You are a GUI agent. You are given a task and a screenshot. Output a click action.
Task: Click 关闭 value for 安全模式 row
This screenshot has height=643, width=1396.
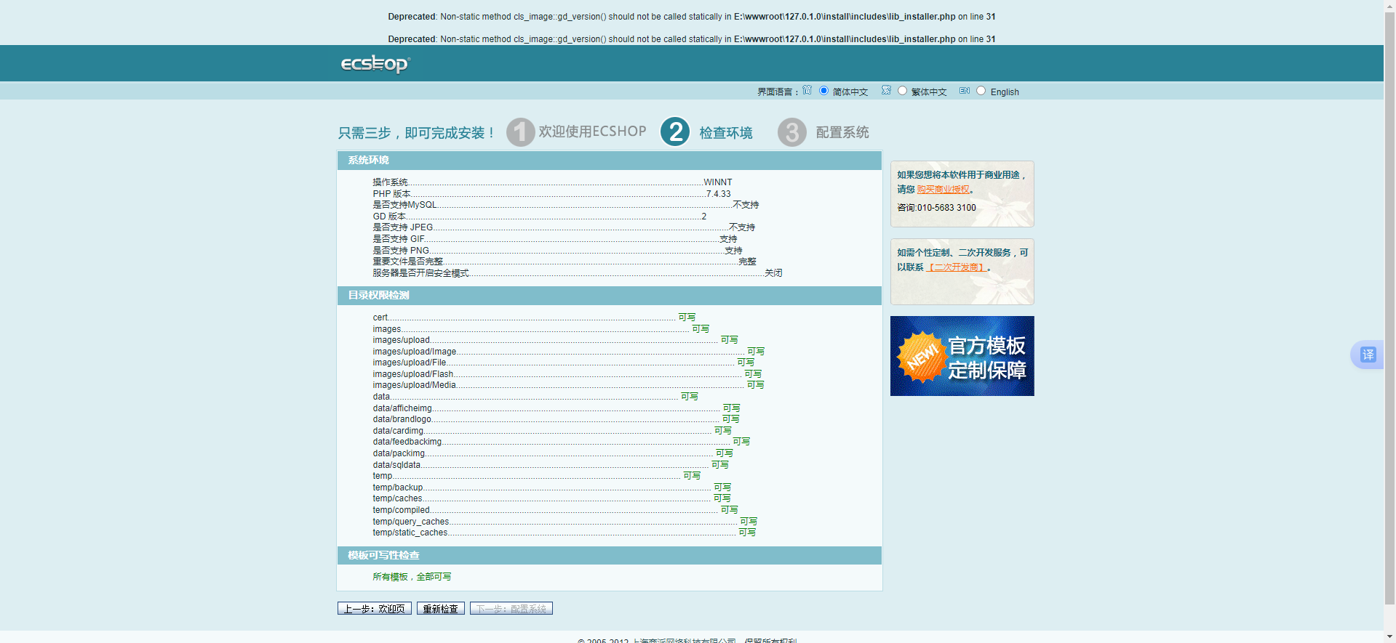(773, 273)
